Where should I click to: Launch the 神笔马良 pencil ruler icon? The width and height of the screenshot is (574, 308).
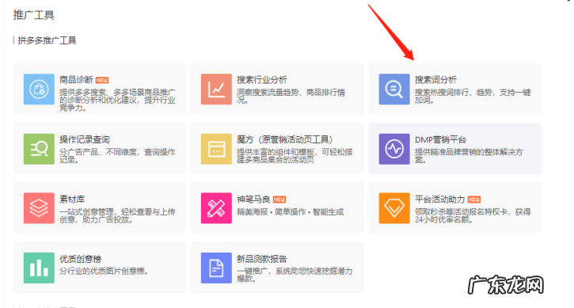pos(216,208)
